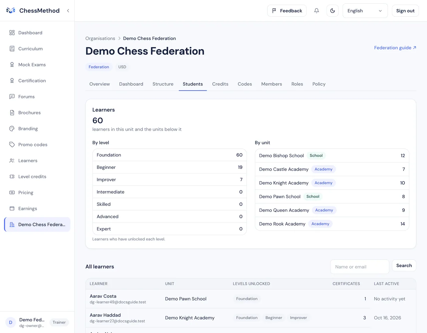Open the English language dropdown

click(x=365, y=11)
